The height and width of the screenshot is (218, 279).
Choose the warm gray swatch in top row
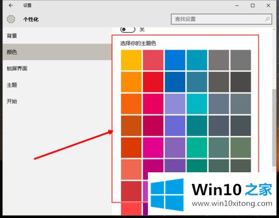click(219, 60)
